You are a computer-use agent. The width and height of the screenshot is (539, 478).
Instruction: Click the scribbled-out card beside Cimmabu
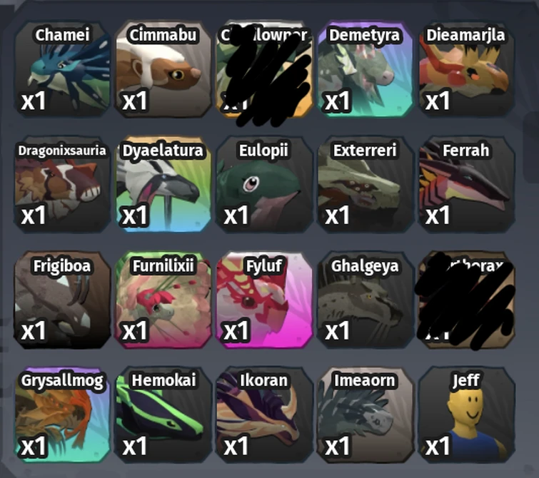264,69
